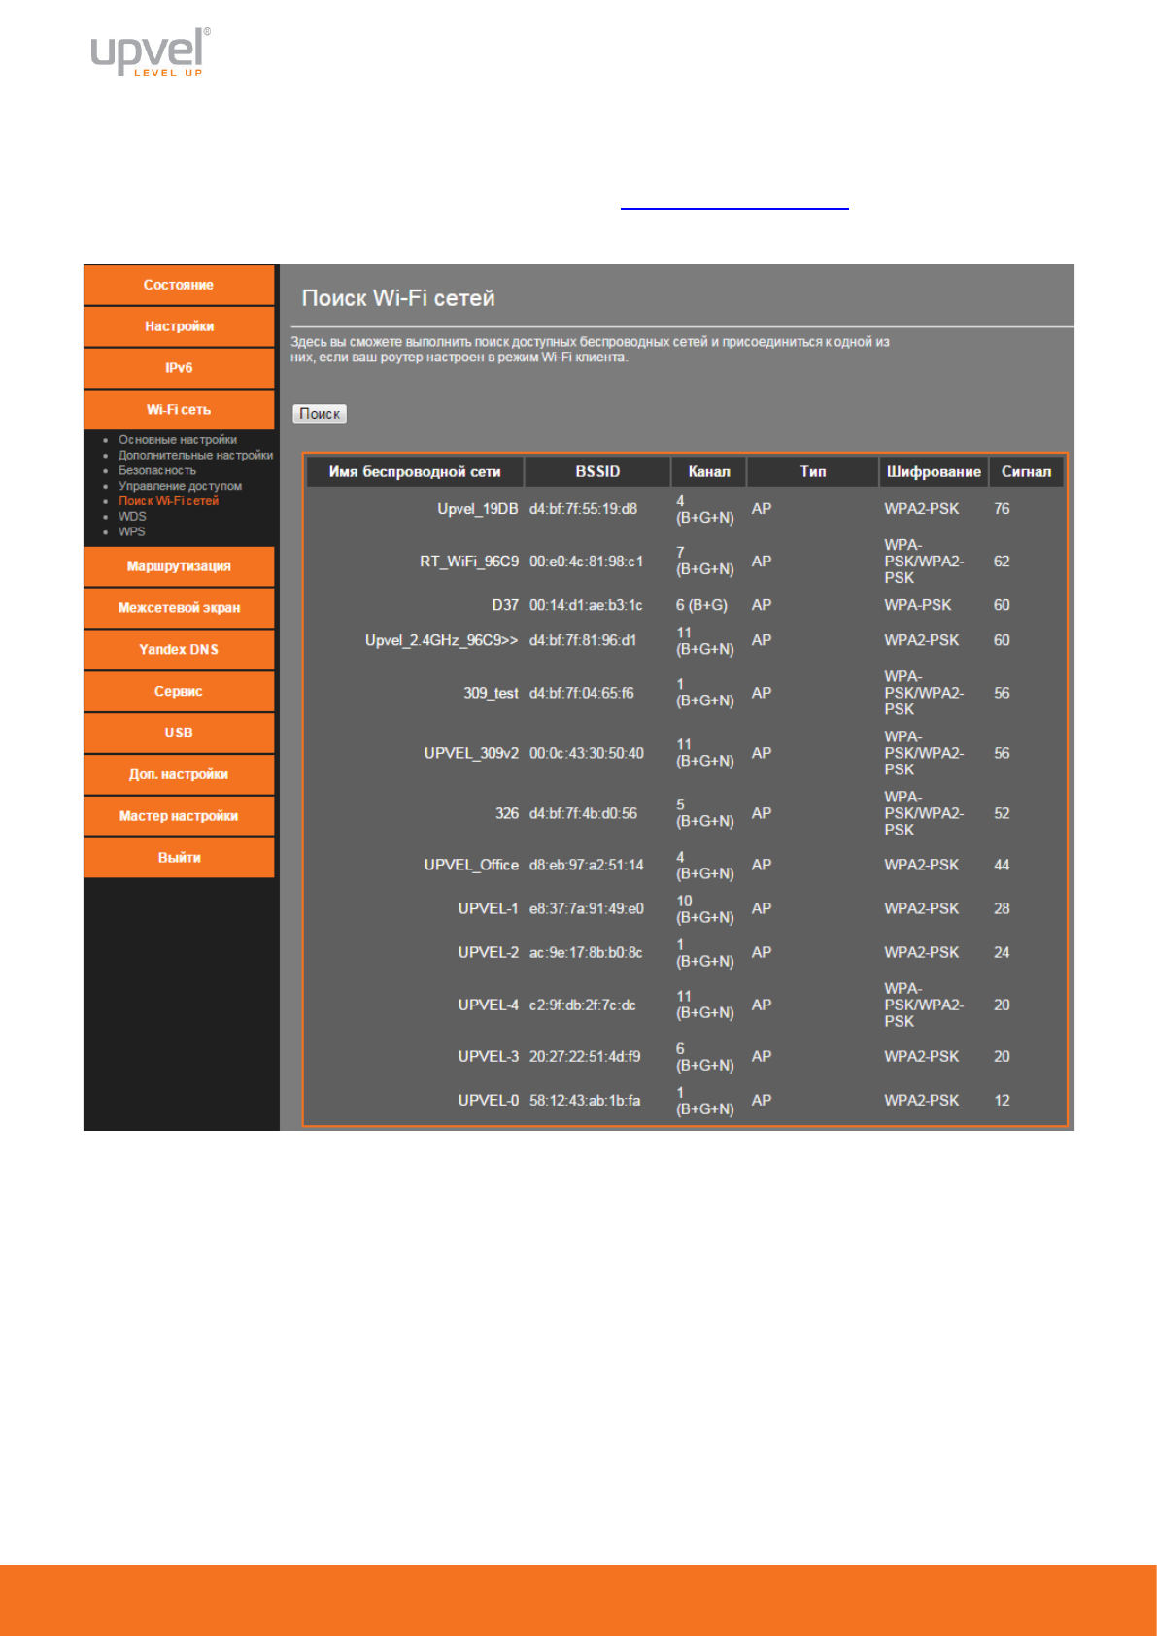
Task: Launch Мастер настройки from sidebar
Action: pos(179,816)
